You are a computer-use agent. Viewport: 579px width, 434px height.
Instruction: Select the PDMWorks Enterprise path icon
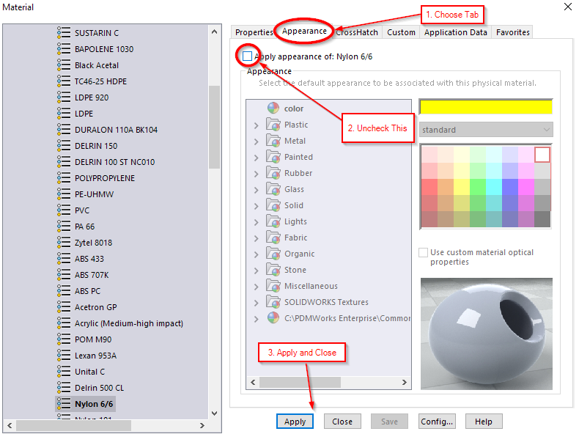tap(273, 318)
